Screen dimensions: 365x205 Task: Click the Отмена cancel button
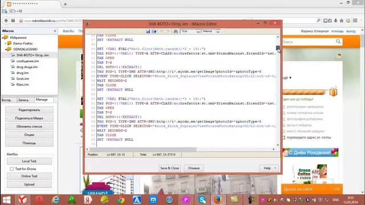[194, 168]
